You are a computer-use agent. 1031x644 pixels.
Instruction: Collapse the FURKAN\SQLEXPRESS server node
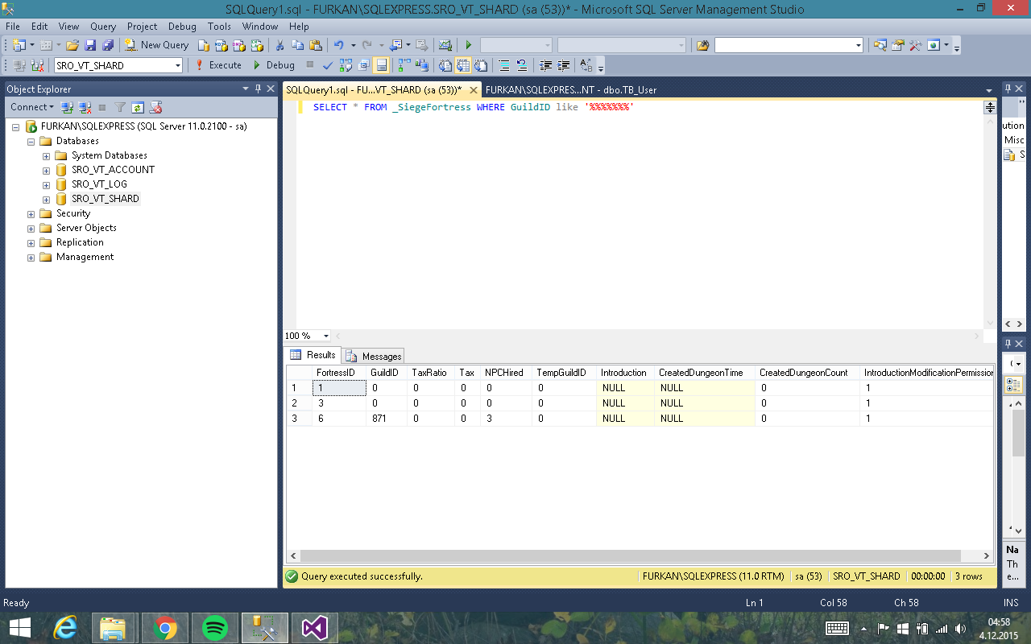(15, 126)
